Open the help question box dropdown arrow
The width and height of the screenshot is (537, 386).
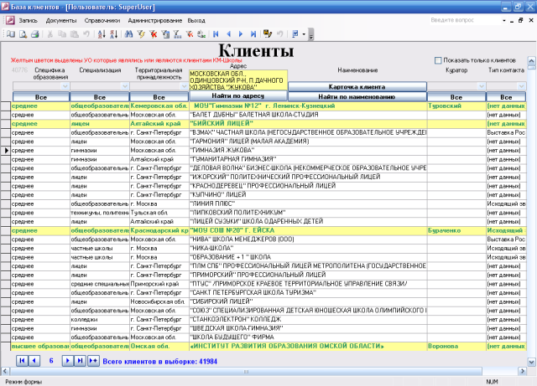(504, 20)
